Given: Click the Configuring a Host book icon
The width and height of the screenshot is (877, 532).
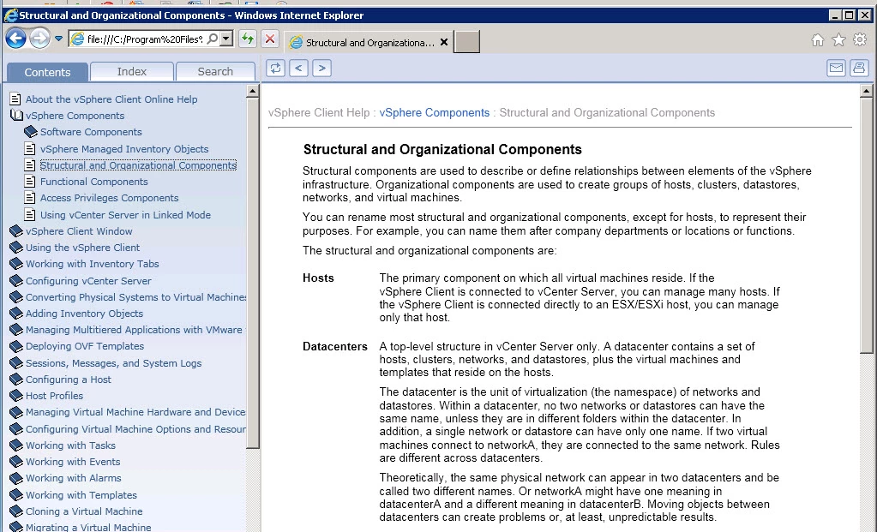Looking at the screenshot, I should coord(16,380).
